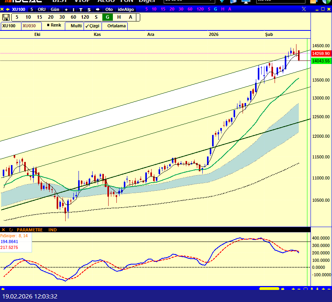This screenshot has height=302, width=332.
Task: Click green 14043.55 price label
Action: pos(321,61)
